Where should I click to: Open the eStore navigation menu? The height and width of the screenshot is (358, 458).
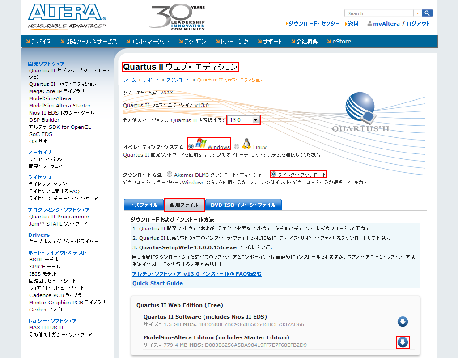339,42
